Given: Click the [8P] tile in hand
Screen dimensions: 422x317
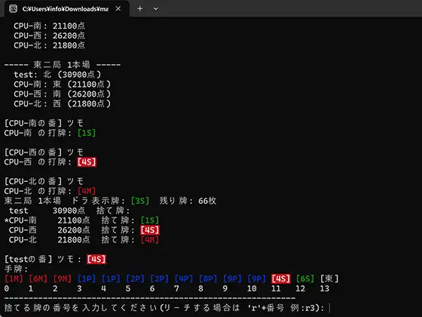Looking at the screenshot, I should 208,279.
